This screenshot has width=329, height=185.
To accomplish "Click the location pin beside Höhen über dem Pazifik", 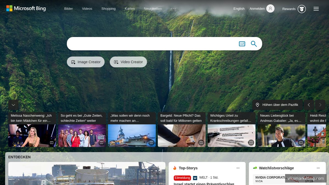I will (x=257, y=105).
